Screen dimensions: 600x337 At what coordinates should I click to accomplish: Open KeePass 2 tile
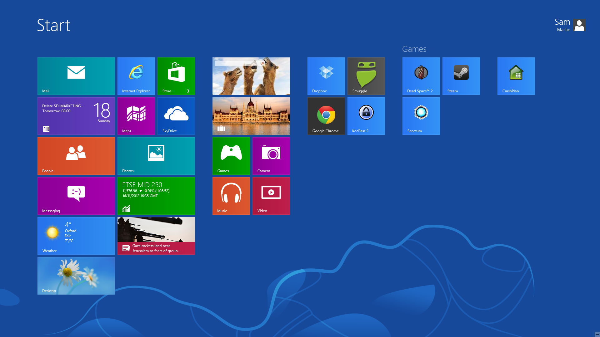[366, 116]
